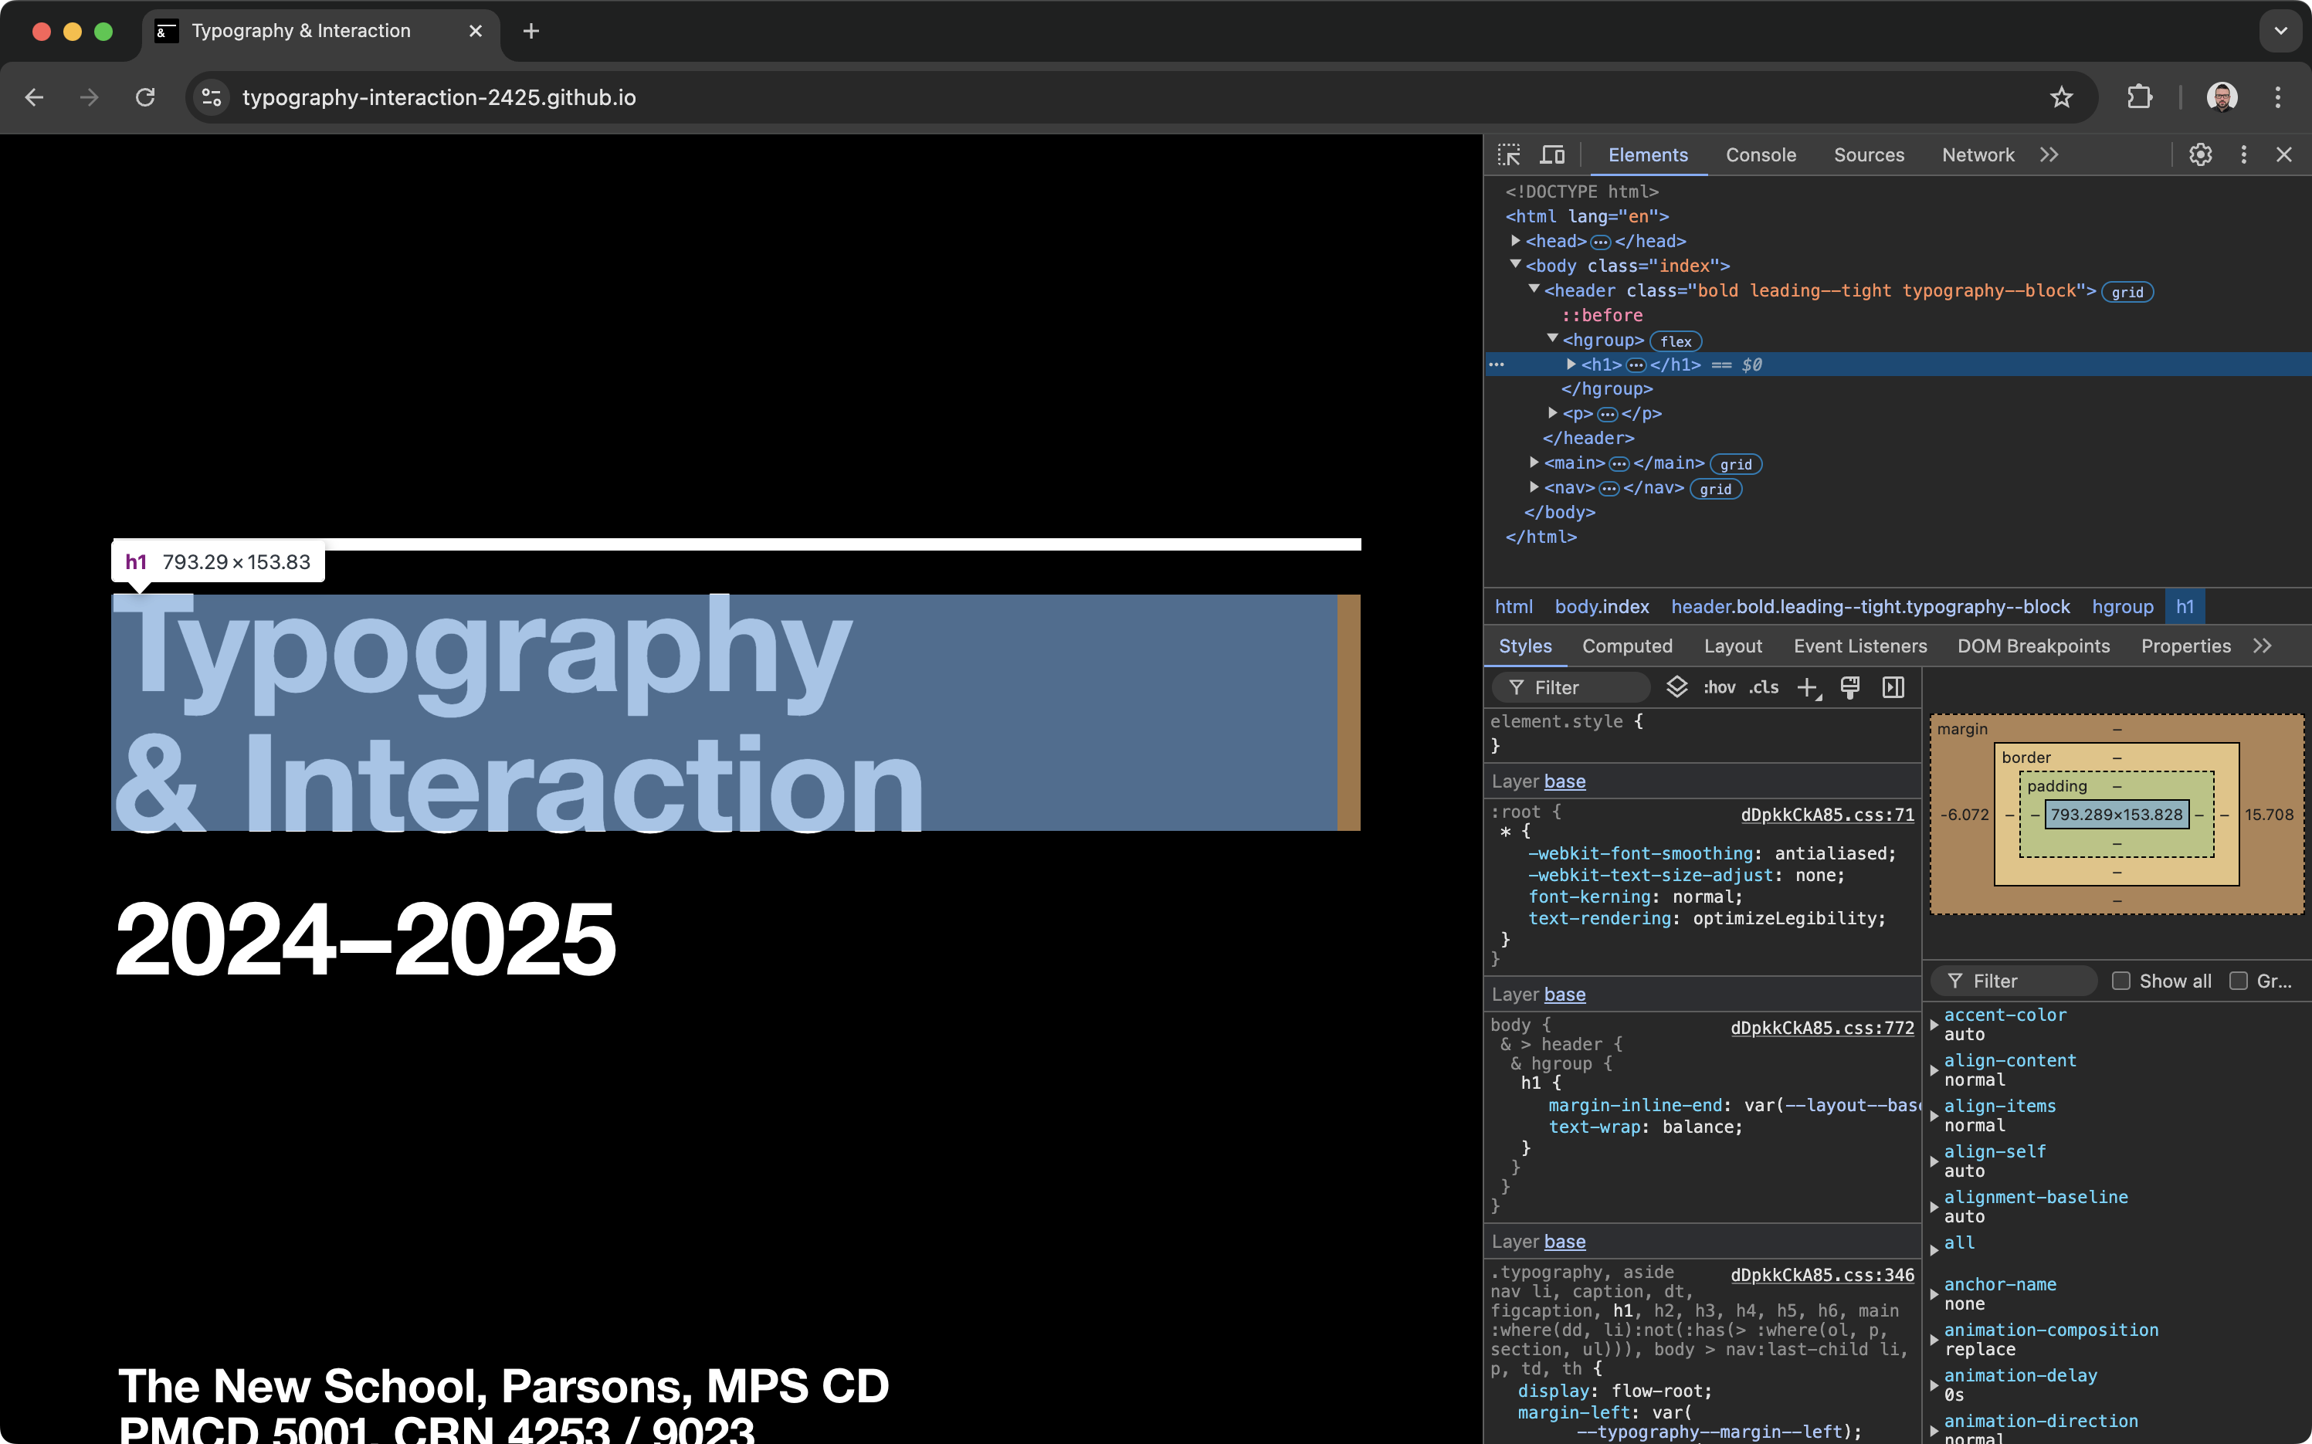Open dDpkkCkA85.css:346 source link

tap(1822, 1275)
